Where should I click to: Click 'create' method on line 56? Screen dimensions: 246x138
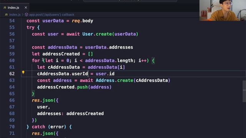(x=104, y=34)
